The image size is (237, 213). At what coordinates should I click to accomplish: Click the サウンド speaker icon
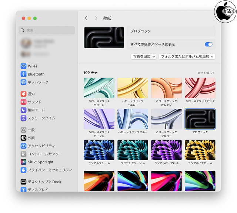point(23,102)
